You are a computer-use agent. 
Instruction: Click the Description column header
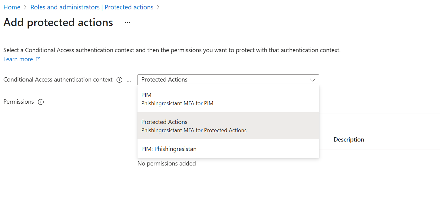pyautogui.click(x=349, y=139)
